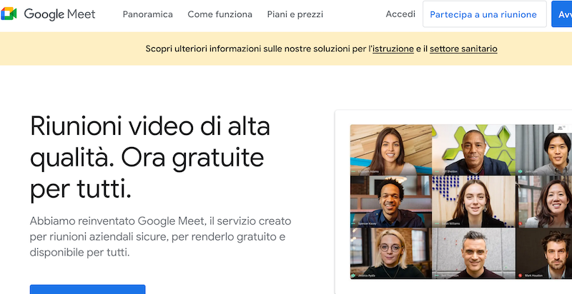Image resolution: width=572 pixels, height=294 pixels.
Task: Follow the istruzione link in banner
Action: (393, 49)
